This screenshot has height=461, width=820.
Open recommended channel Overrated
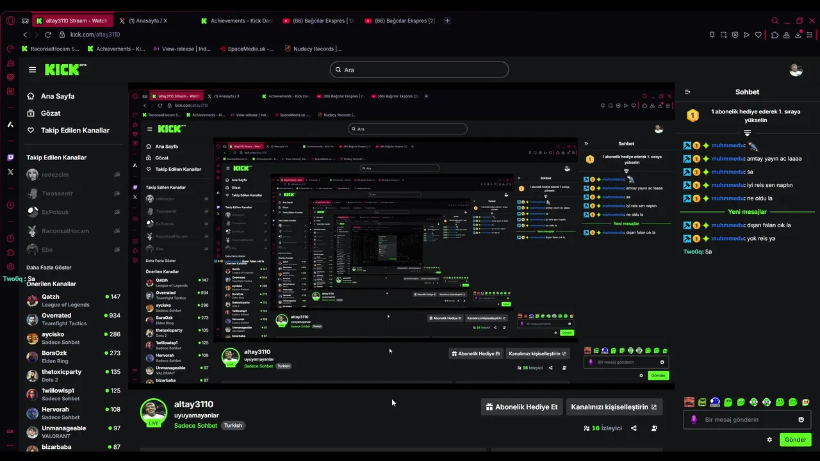point(74,319)
